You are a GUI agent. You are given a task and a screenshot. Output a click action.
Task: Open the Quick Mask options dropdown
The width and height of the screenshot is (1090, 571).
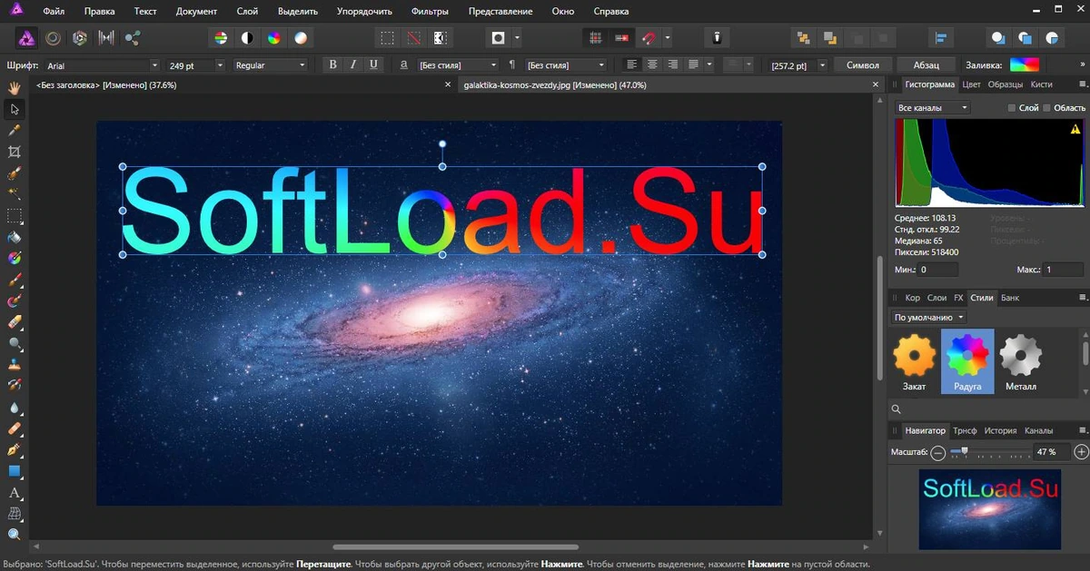(x=517, y=38)
